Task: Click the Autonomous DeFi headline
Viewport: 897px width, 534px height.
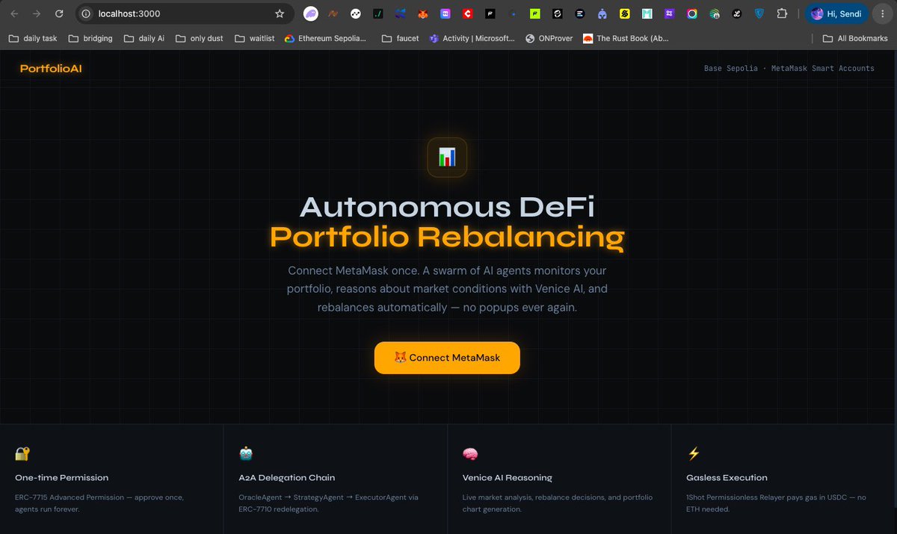Action: click(x=447, y=207)
